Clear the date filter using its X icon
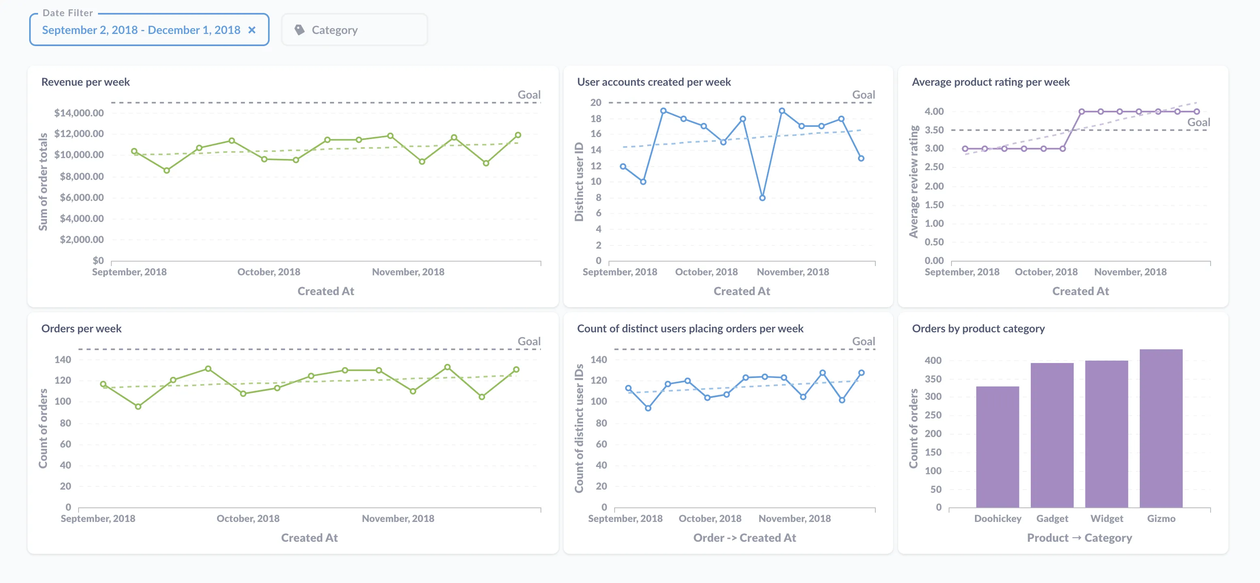1260x583 pixels. pos(251,30)
